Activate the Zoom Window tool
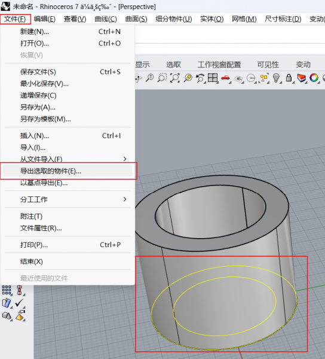Viewport: 325px width, 359px height. (162, 78)
